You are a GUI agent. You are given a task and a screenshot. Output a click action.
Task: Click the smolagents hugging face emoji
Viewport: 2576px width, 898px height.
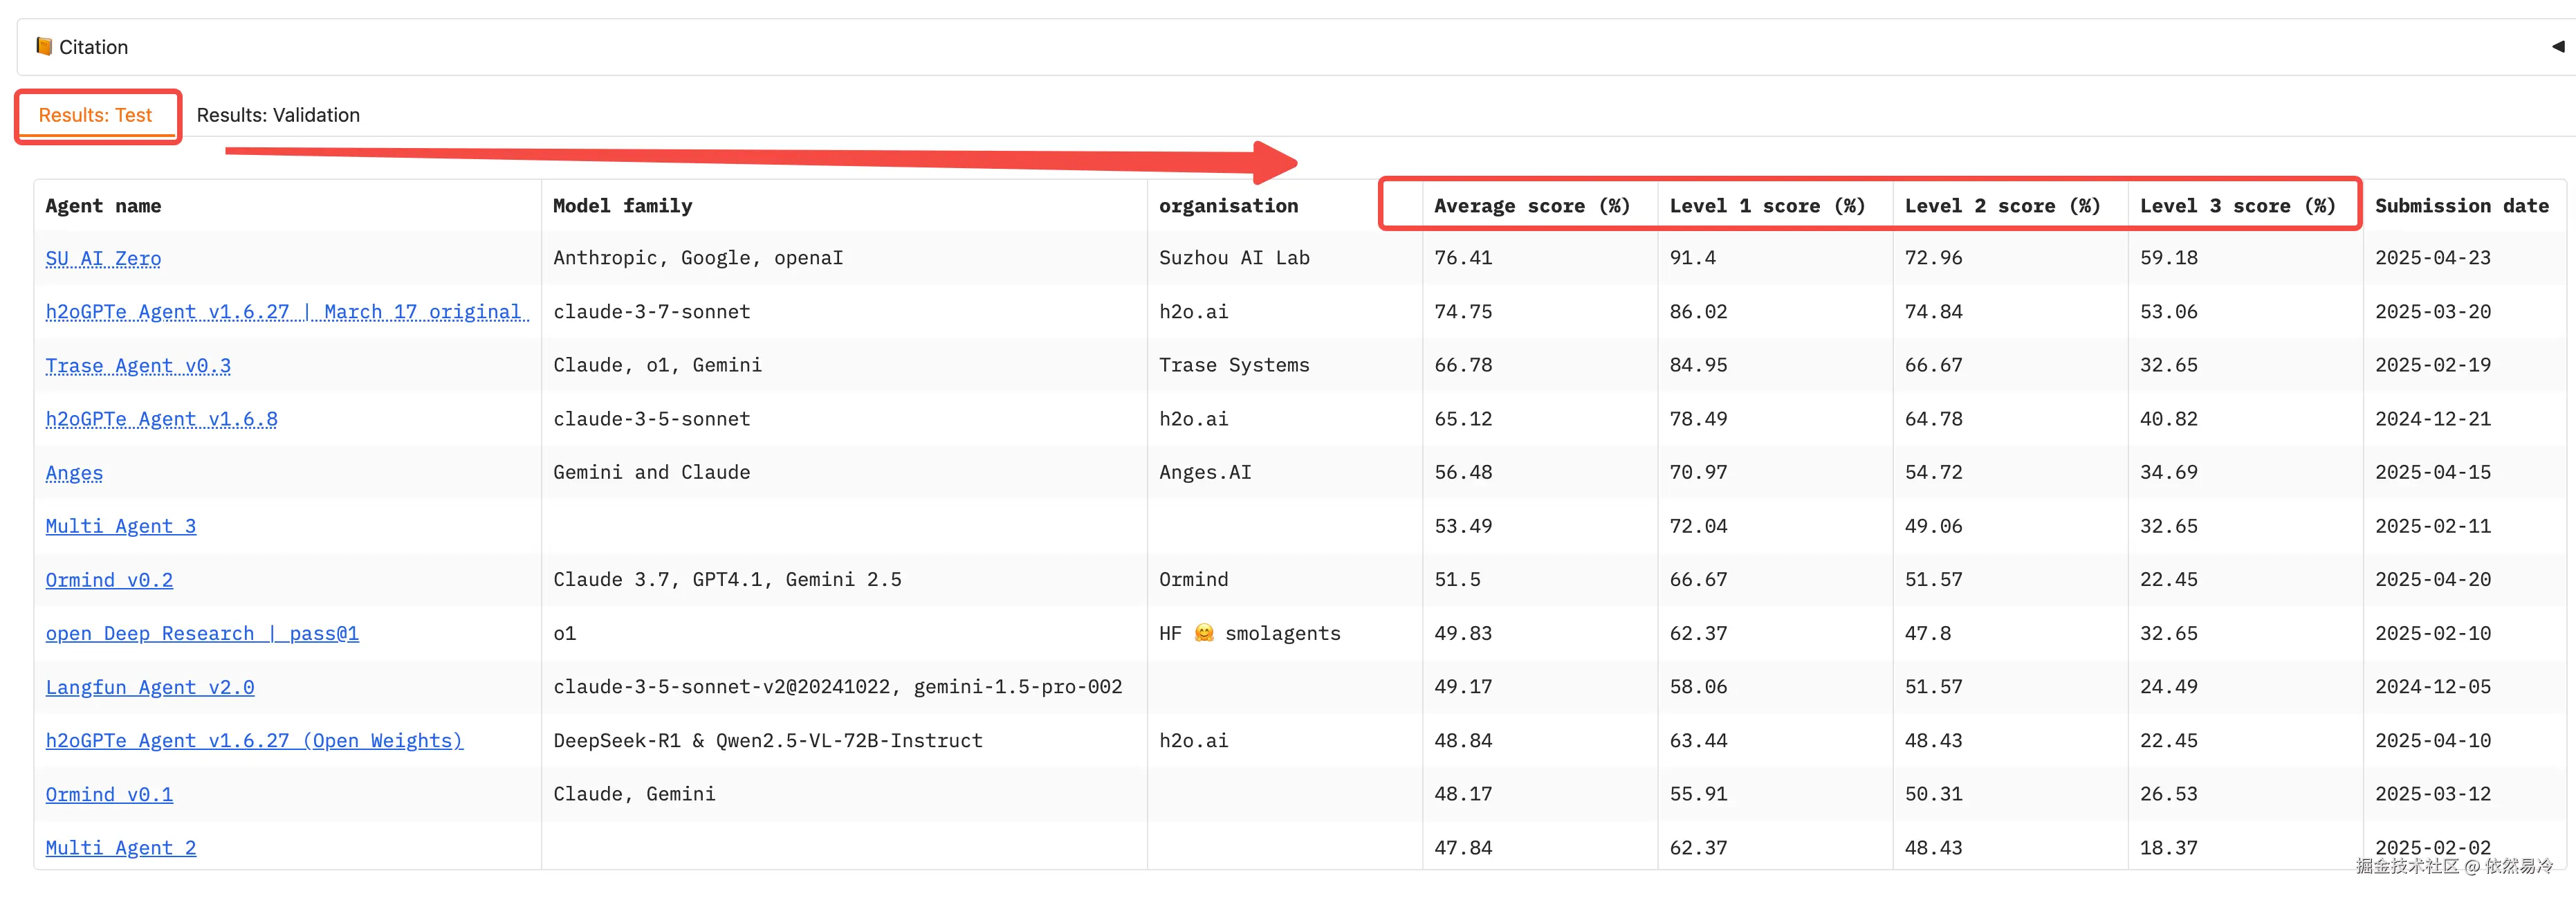(1204, 633)
